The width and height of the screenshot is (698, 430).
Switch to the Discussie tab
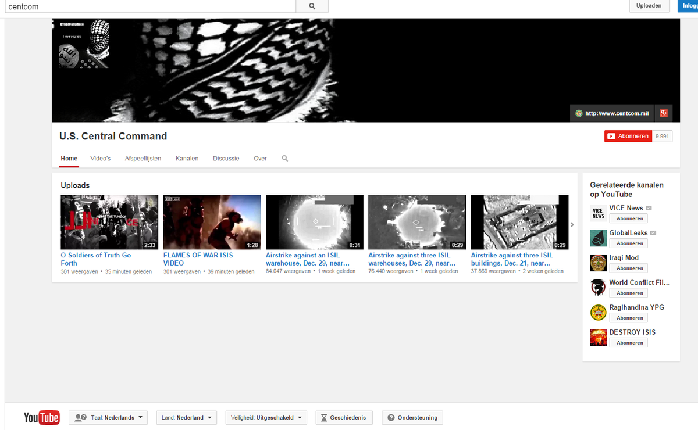pyautogui.click(x=226, y=159)
